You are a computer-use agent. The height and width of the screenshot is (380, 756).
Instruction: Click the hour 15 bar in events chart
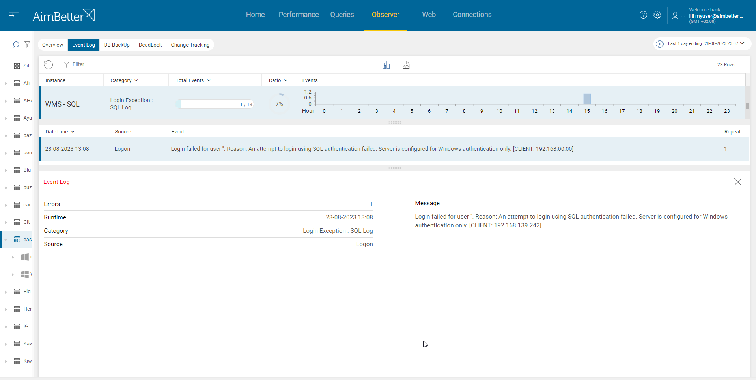(587, 99)
